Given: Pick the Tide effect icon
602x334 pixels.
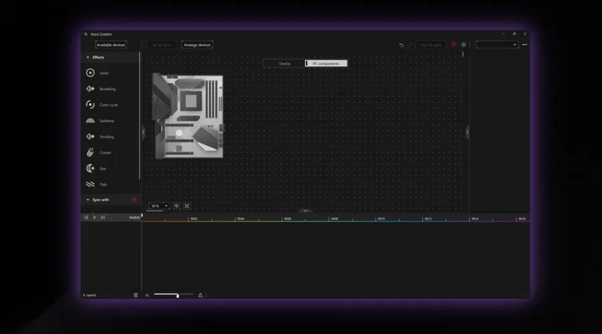Looking at the screenshot, I should pos(90,184).
